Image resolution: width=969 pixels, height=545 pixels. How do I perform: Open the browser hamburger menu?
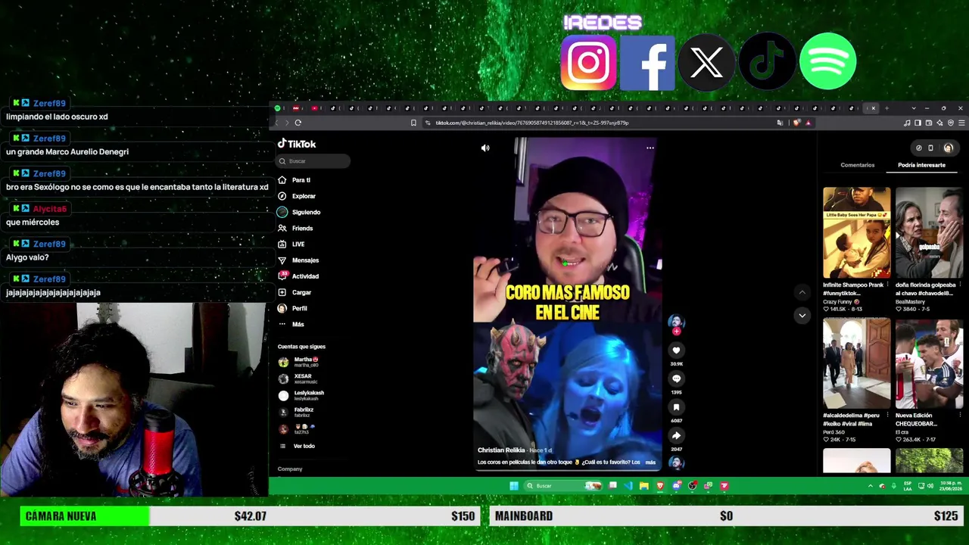[961, 123]
